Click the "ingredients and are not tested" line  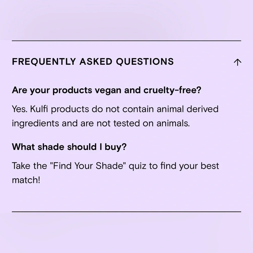pos(76,123)
